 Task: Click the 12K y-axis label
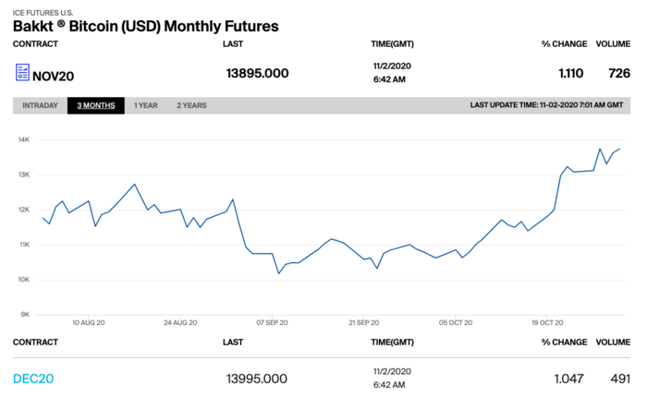[x=23, y=210]
